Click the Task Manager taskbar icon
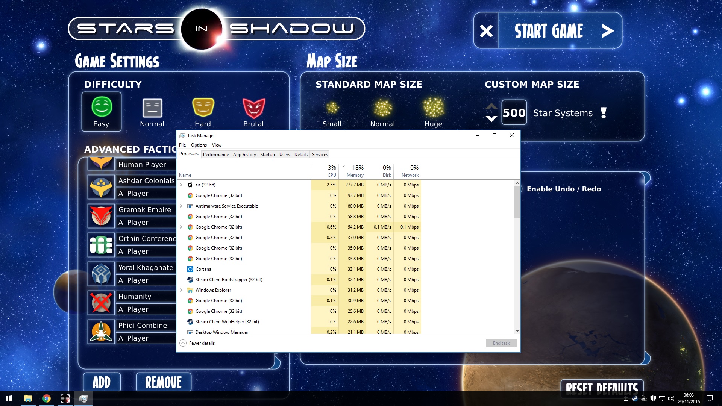 pyautogui.click(x=83, y=398)
